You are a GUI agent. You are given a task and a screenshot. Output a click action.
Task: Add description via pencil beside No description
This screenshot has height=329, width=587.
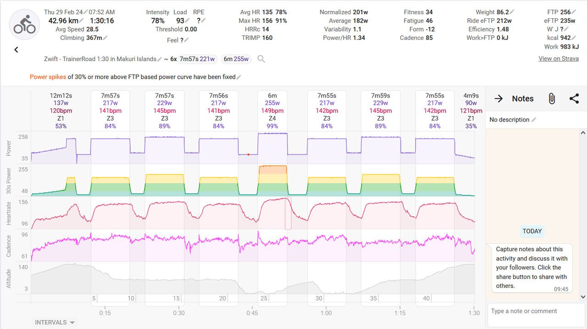[x=533, y=120]
